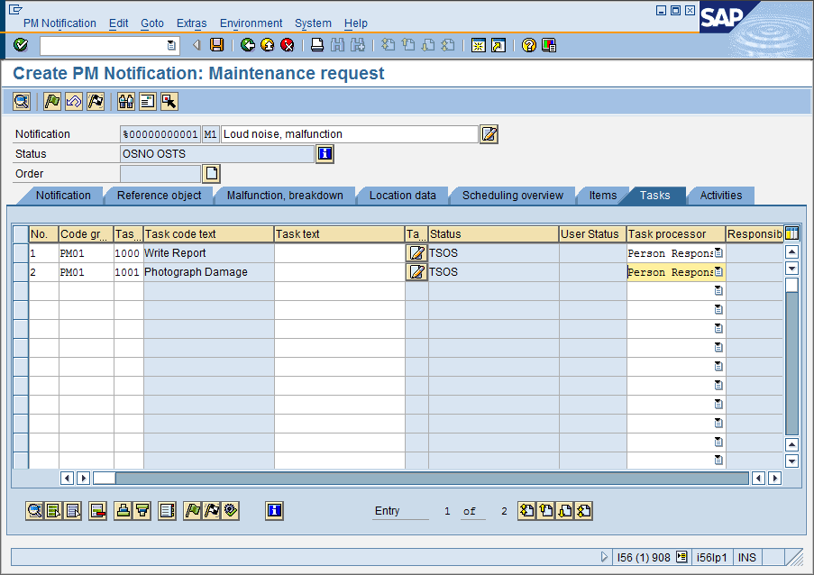Open the Goto menu

pos(152,23)
